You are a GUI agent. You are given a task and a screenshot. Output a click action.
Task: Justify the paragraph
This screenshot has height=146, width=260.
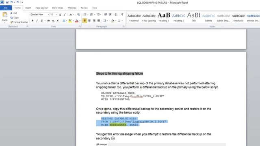click(x=99, y=21)
